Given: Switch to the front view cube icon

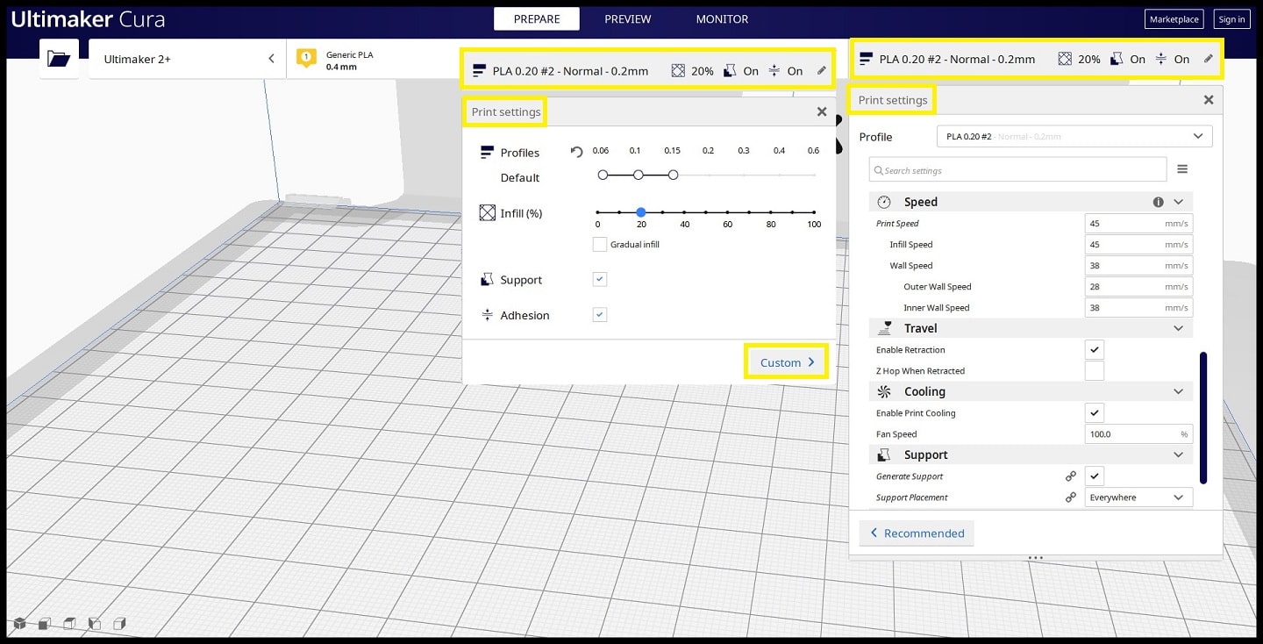Looking at the screenshot, I should tap(44, 624).
